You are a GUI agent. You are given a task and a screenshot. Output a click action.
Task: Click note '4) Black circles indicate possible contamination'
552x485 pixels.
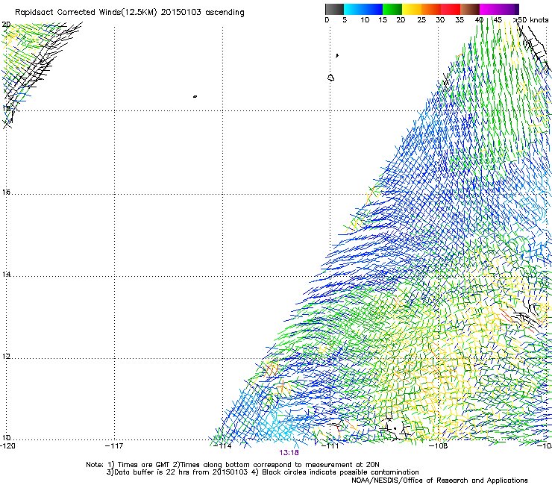coord(335,472)
